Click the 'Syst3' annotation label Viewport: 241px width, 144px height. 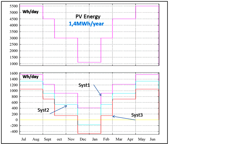[137, 115]
